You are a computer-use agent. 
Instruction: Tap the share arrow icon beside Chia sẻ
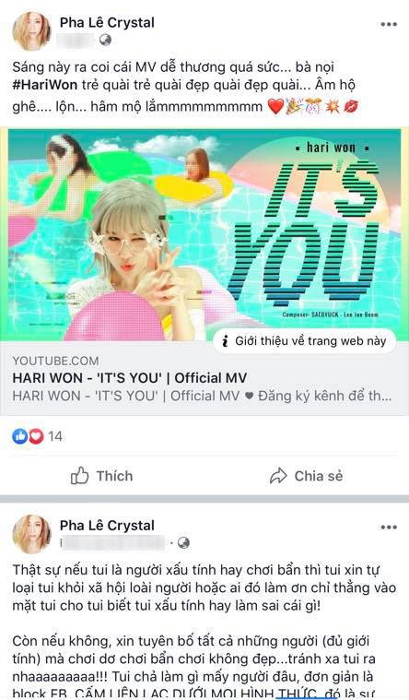pyautogui.click(x=278, y=476)
